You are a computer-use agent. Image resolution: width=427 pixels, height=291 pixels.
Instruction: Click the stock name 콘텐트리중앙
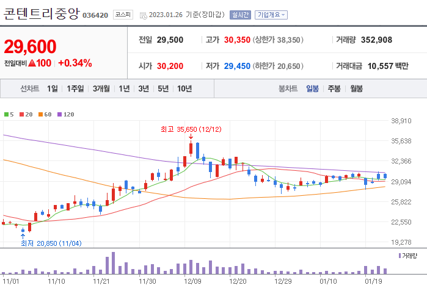click(42, 13)
